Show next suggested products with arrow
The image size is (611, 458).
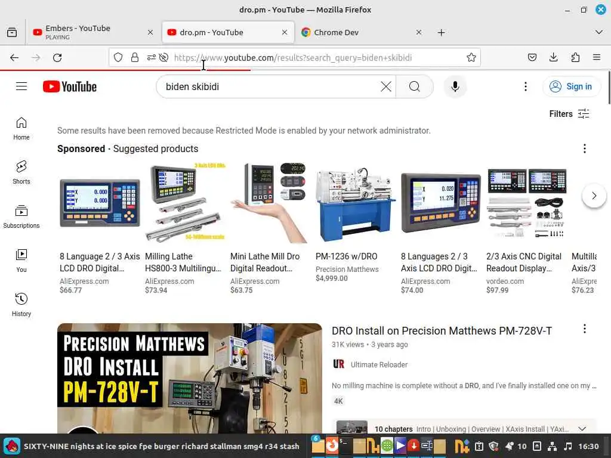pyautogui.click(x=594, y=196)
